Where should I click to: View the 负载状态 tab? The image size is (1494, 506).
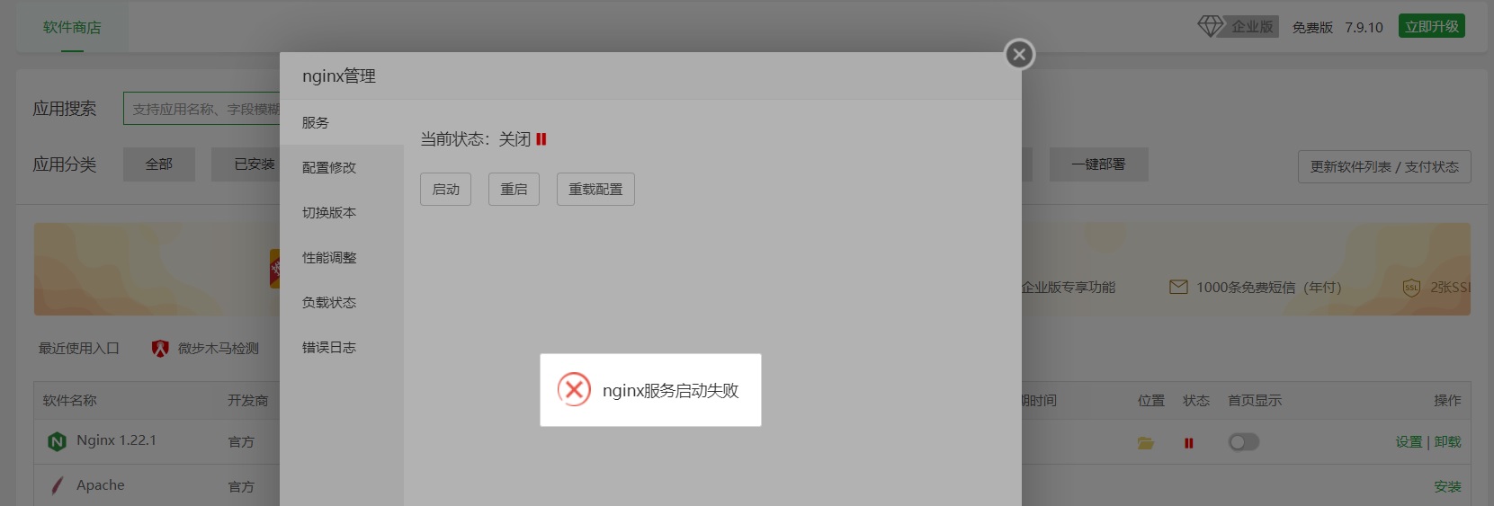click(342, 302)
